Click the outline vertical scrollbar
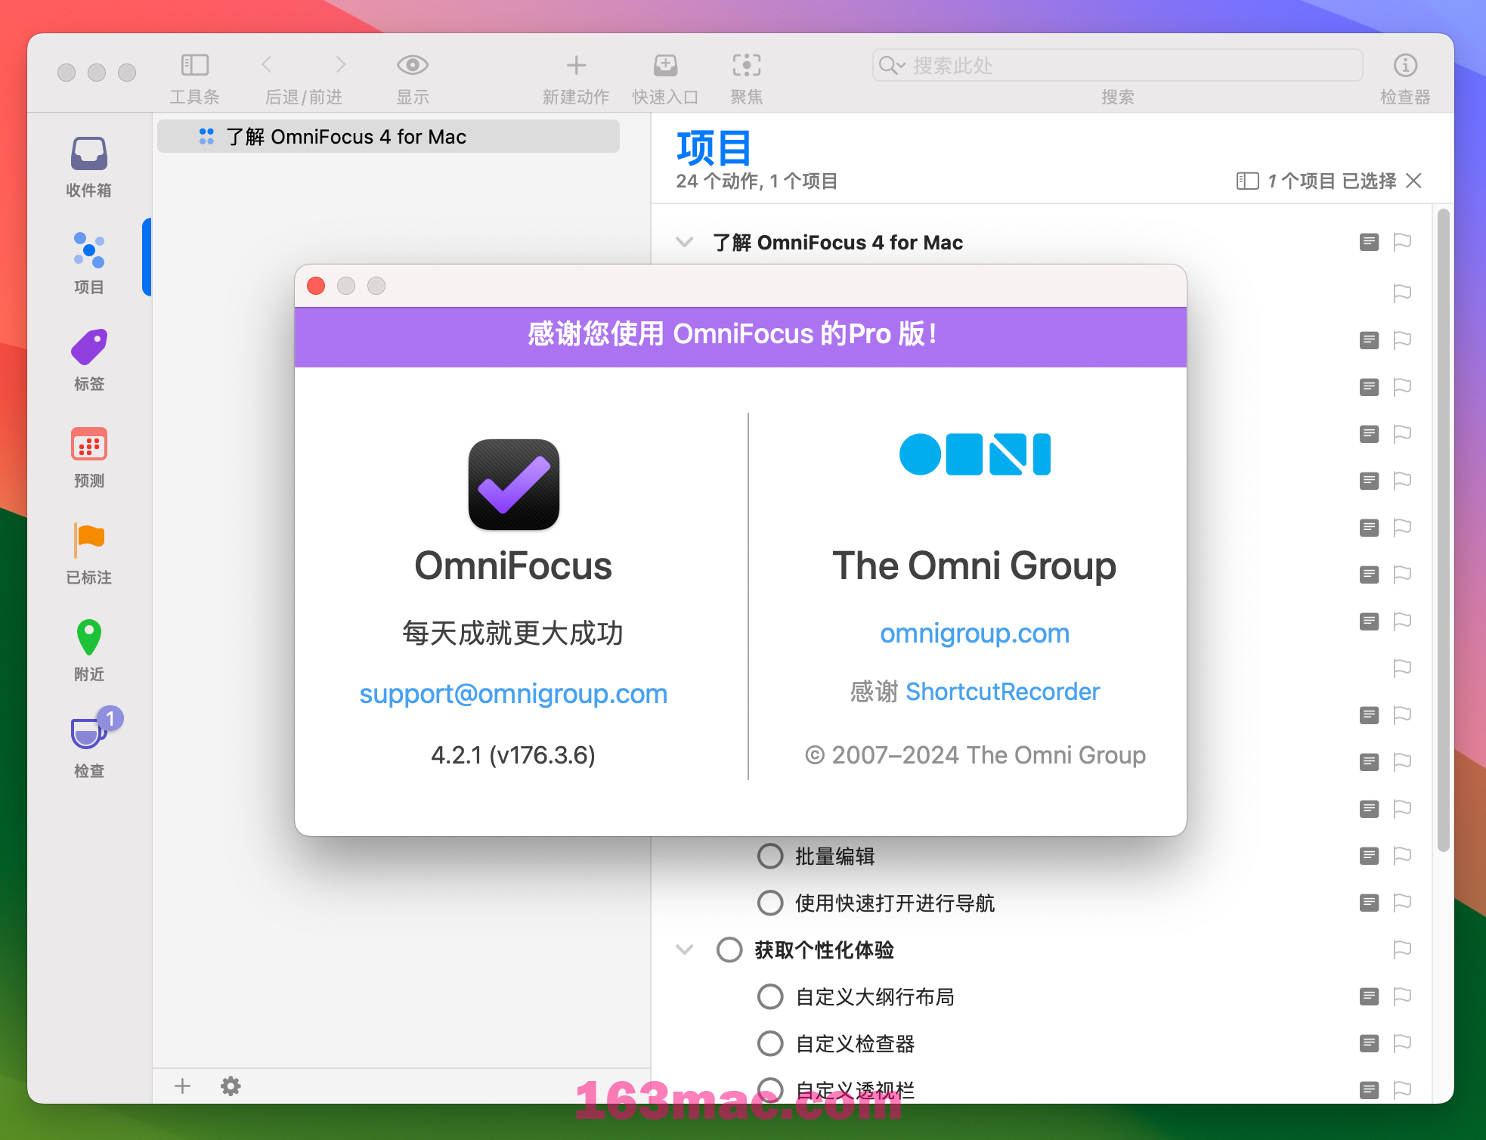The height and width of the screenshot is (1140, 1486). [x=1443, y=529]
